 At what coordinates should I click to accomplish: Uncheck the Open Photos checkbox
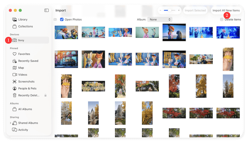[62, 20]
